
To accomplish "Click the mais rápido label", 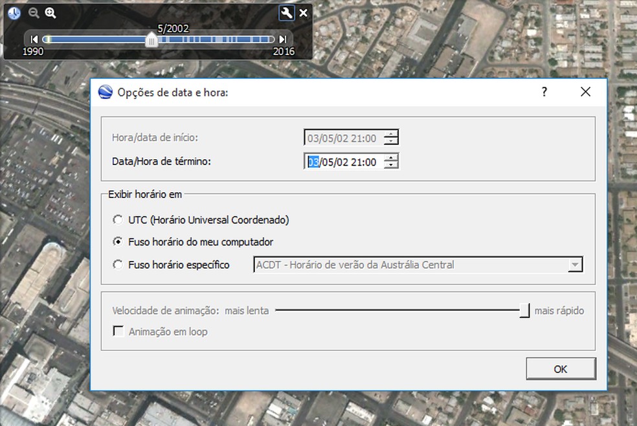I will pyautogui.click(x=559, y=311).
